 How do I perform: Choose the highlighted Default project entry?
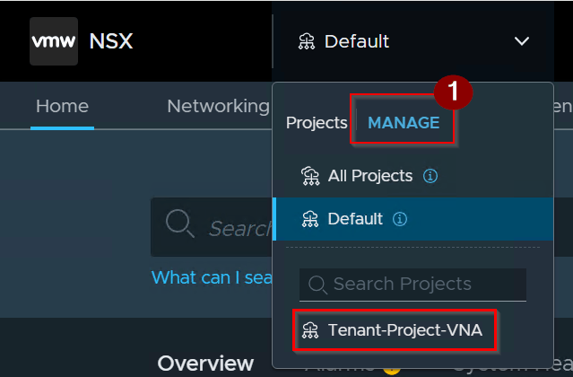[x=413, y=219]
